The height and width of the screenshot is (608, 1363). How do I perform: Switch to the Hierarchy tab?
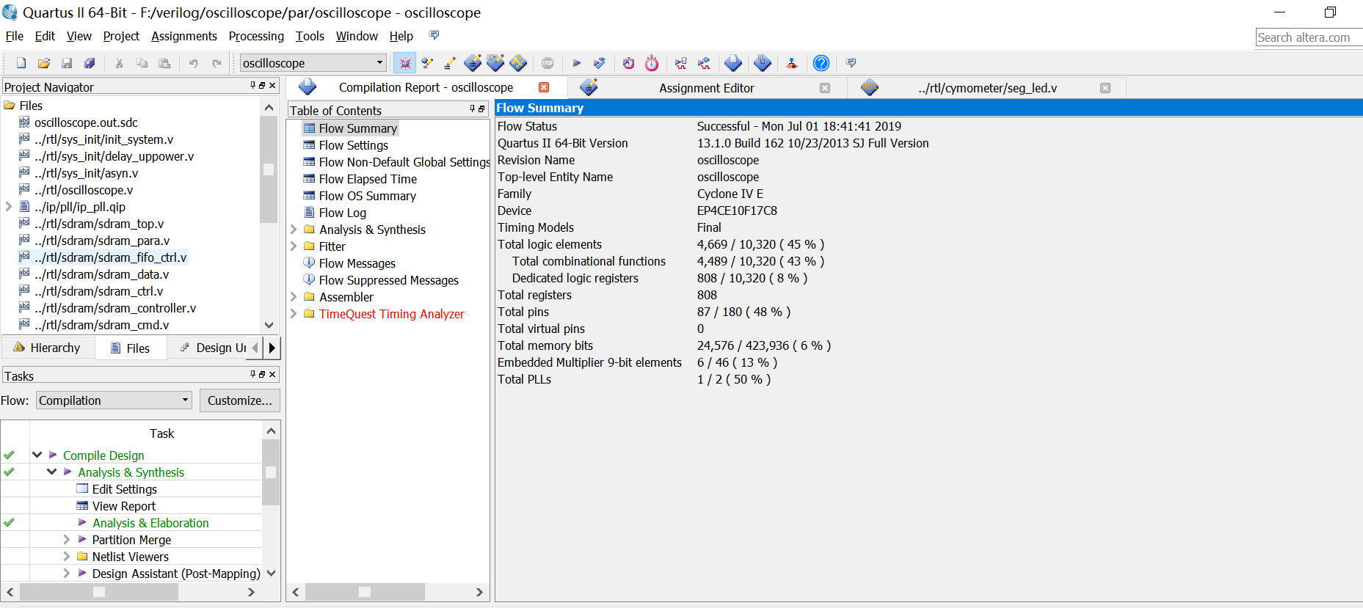[x=47, y=348]
